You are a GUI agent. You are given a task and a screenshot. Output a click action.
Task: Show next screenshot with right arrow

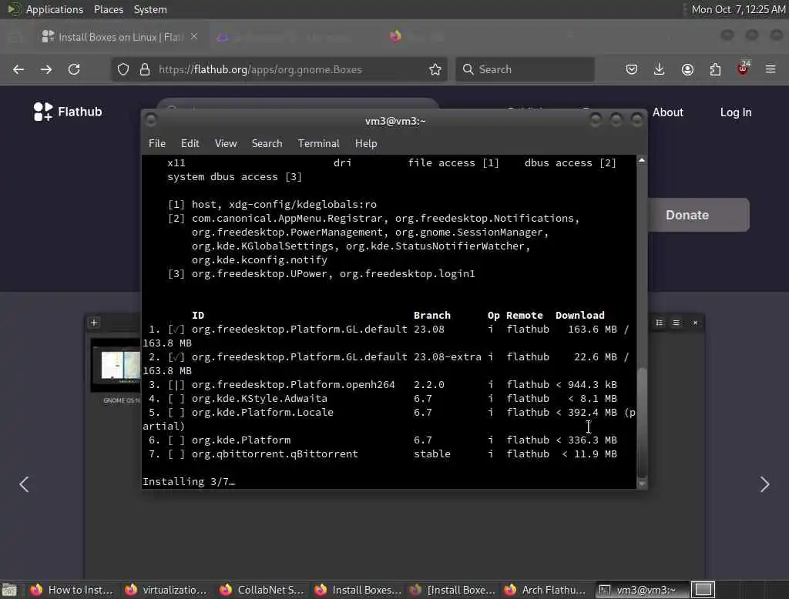tap(764, 484)
